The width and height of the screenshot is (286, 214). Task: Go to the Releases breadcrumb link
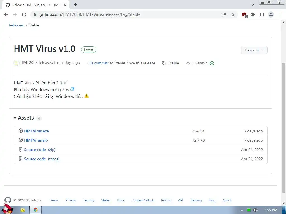coord(16,25)
